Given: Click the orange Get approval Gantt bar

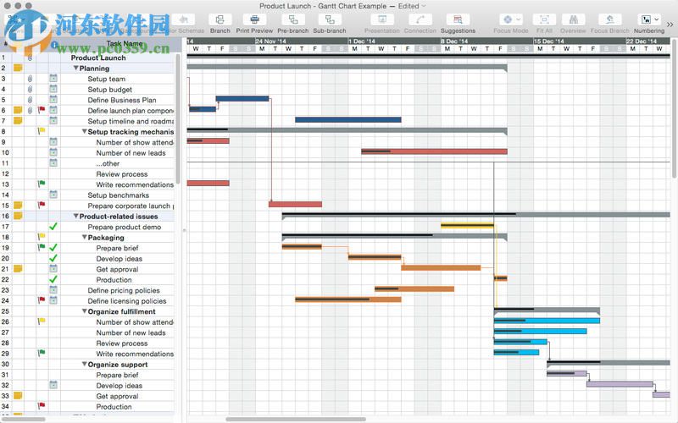Looking at the screenshot, I should click(x=441, y=267).
